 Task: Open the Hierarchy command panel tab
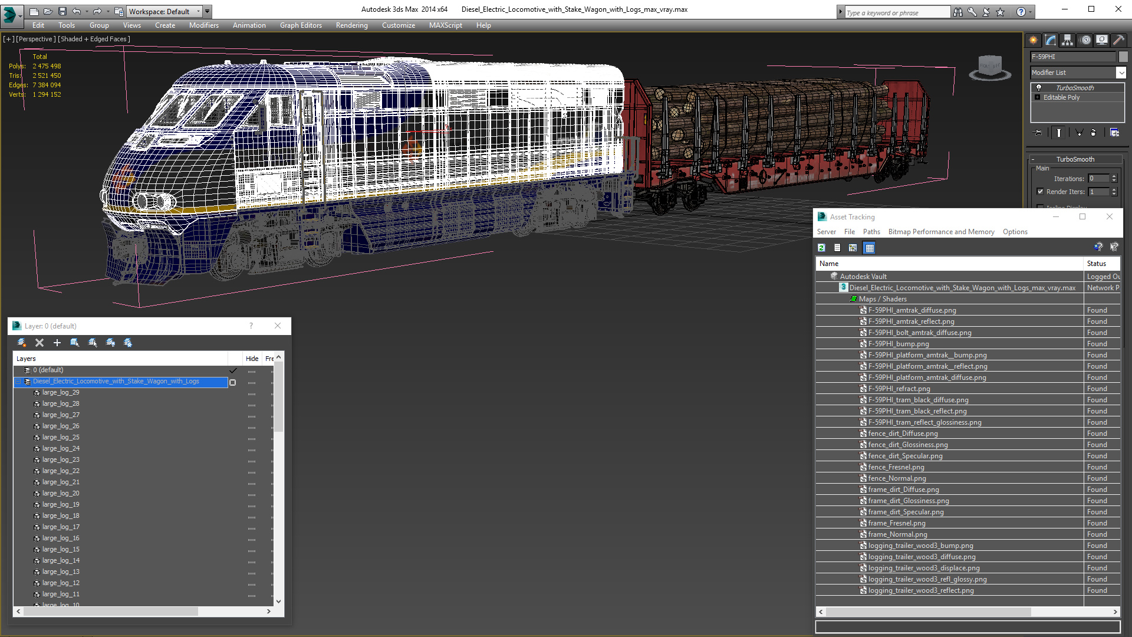1067,40
